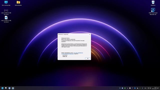Launch VSDC Free Screen Recorder desktop shortcut
The image size is (160, 90).
coord(153,11)
